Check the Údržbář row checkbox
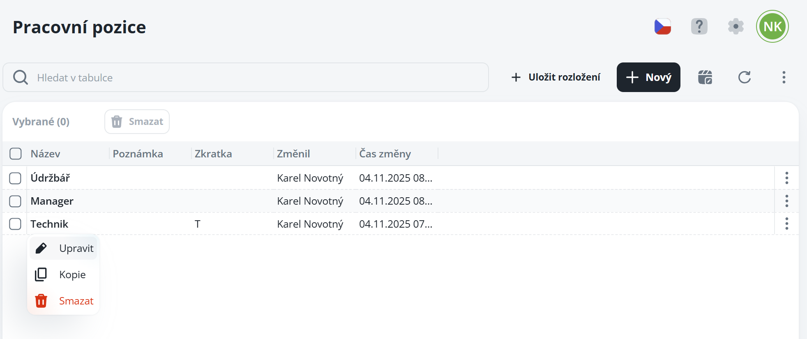 15,178
